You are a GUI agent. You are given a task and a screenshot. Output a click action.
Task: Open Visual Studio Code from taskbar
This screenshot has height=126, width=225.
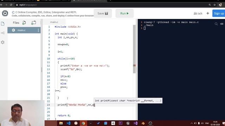click(69, 123)
